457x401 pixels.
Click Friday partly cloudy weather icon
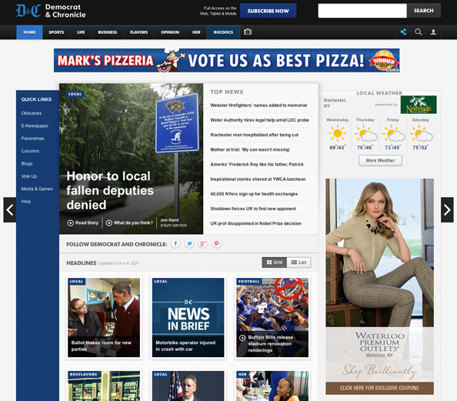click(x=393, y=134)
